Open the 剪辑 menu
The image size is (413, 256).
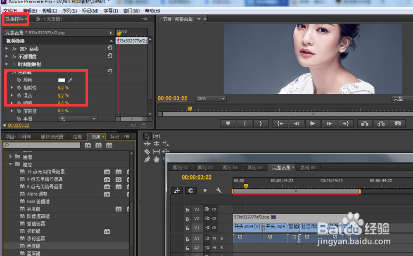tap(50, 11)
